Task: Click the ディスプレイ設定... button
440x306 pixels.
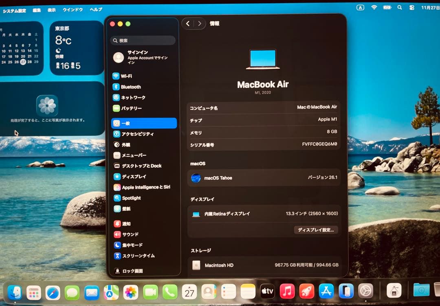Action: [x=316, y=230]
